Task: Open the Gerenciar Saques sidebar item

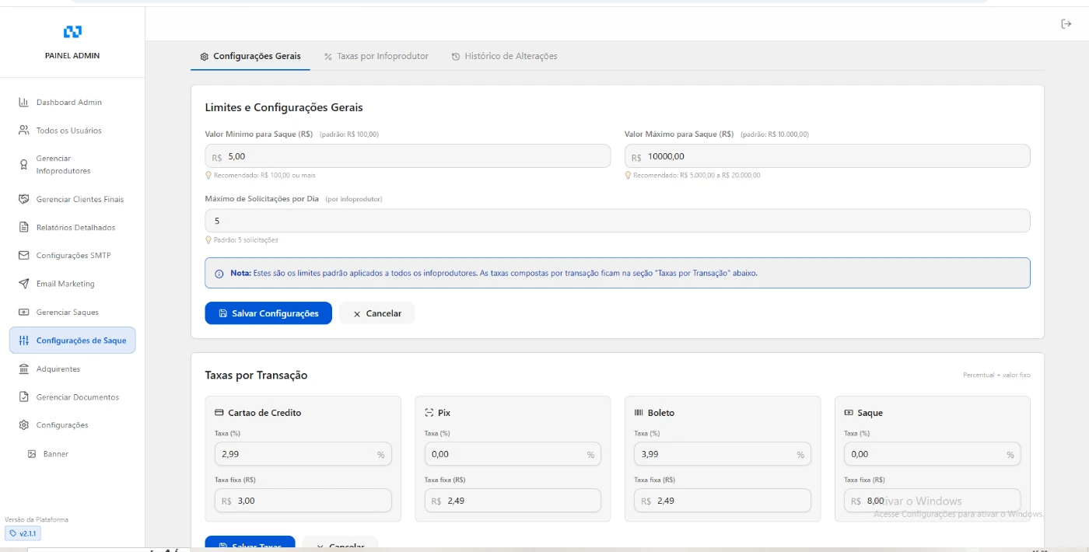Action: [67, 313]
